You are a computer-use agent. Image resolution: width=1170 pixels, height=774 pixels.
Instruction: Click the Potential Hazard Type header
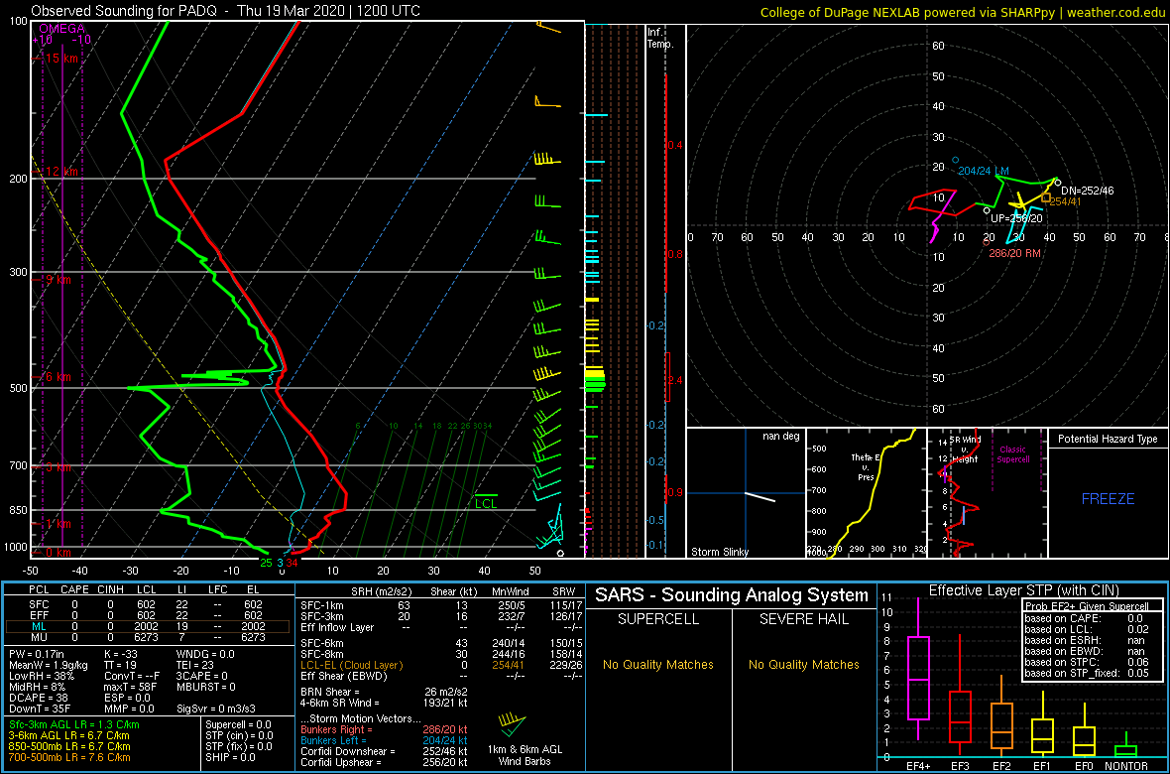click(x=1109, y=439)
